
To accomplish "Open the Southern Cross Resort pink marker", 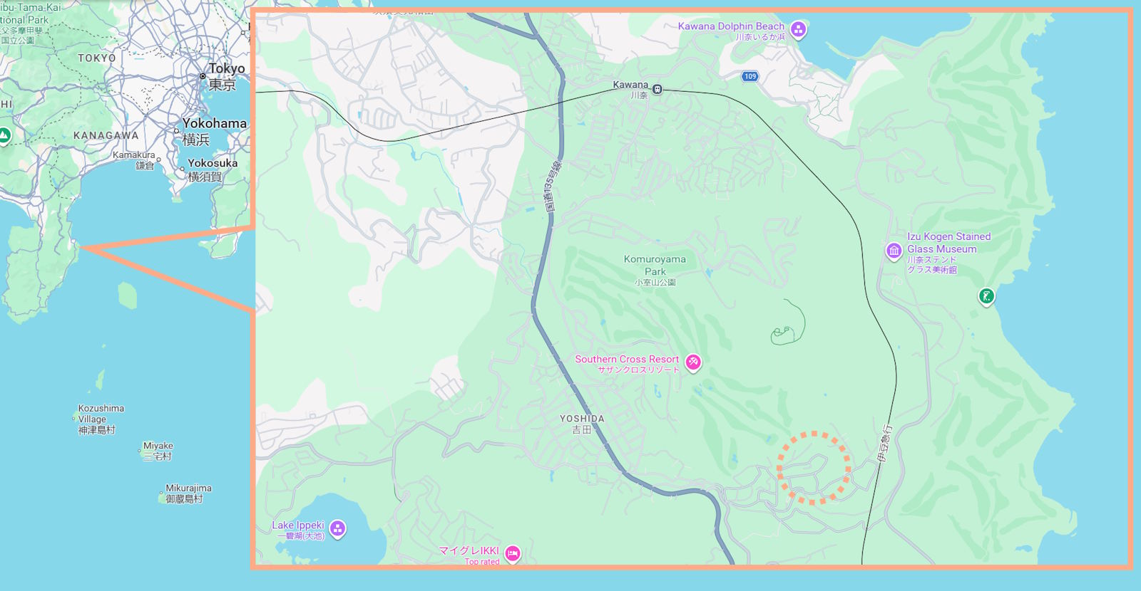I will tap(692, 362).
